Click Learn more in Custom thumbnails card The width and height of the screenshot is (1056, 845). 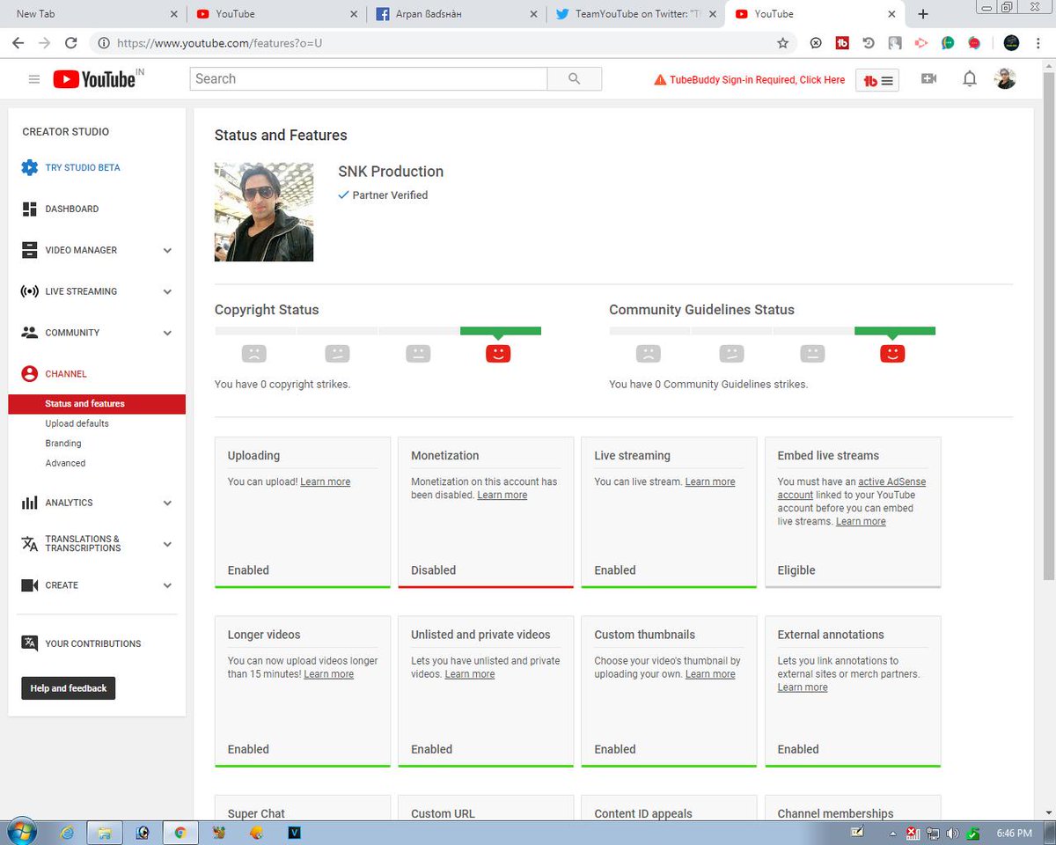(710, 674)
